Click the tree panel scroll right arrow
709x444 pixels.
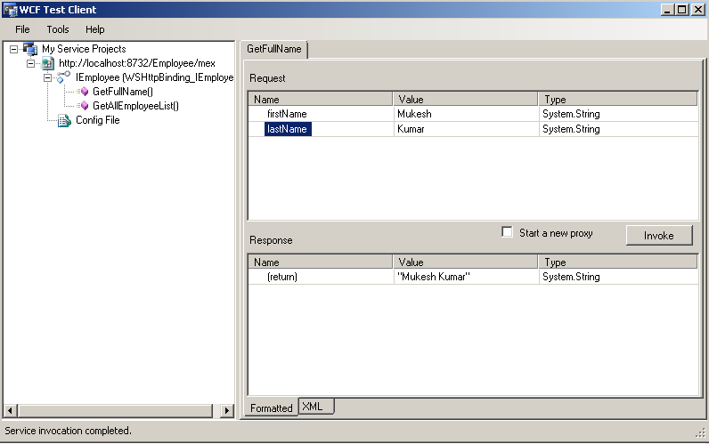[x=227, y=410]
